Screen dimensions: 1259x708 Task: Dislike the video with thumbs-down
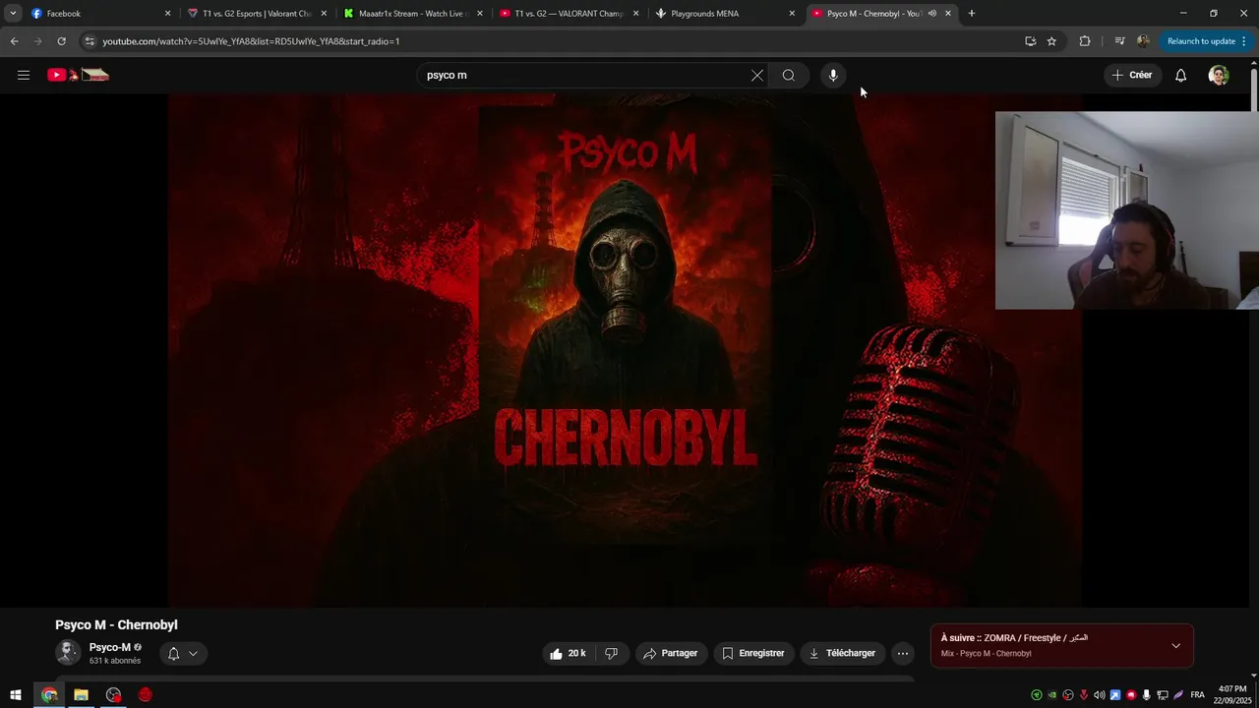click(x=611, y=653)
